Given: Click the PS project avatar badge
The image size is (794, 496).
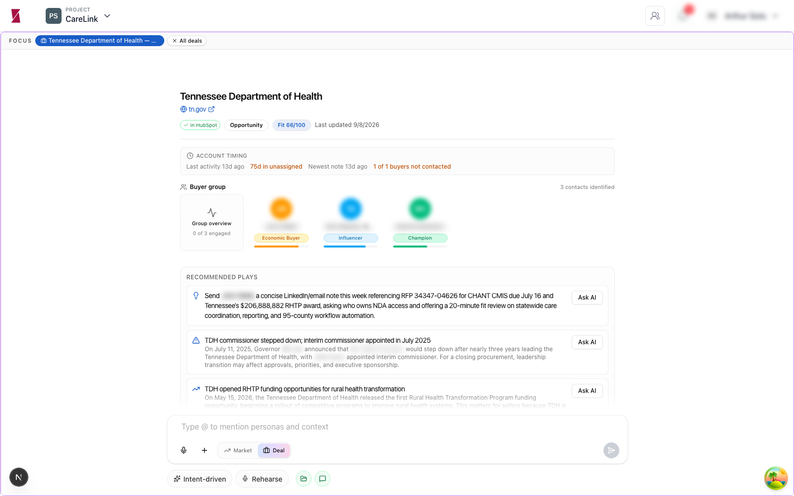Looking at the screenshot, I should click(54, 16).
